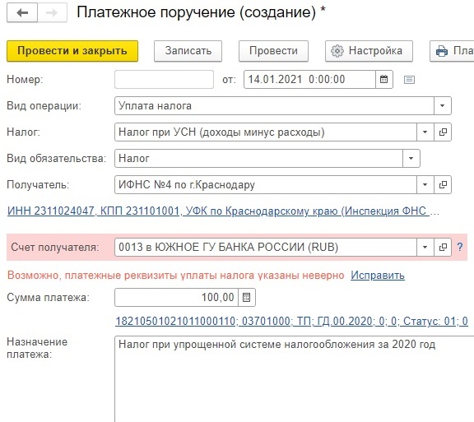
Task: Click the comment list icon beside date
Action: (x=409, y=80)
